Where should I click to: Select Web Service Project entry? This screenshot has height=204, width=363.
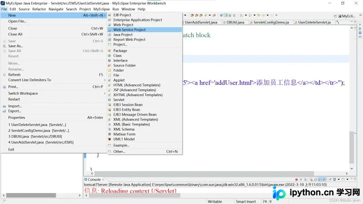click(x=145, y=29)
